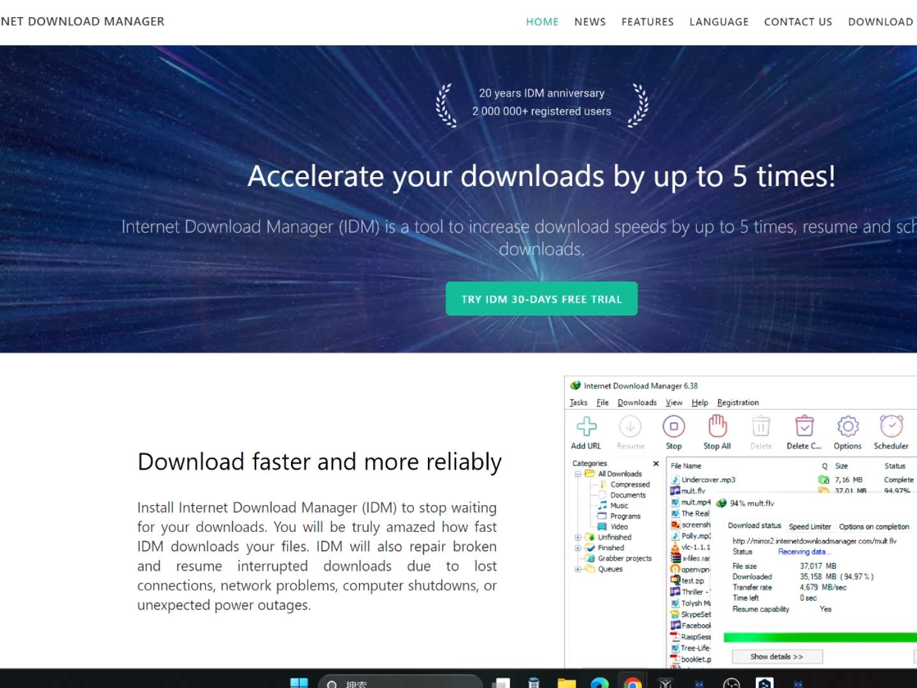Image resolution: width=917 pixels, height=688 pixels.
Task: Open the FEATURES menu item
Action: pos(647,22)
